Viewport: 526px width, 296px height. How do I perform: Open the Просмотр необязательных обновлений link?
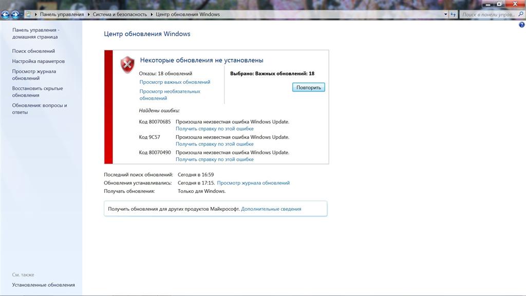pos(170,95)
